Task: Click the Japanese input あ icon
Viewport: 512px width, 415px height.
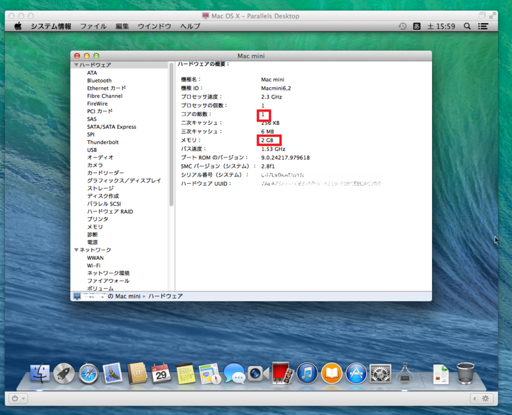Action: [x=417, y=26]
